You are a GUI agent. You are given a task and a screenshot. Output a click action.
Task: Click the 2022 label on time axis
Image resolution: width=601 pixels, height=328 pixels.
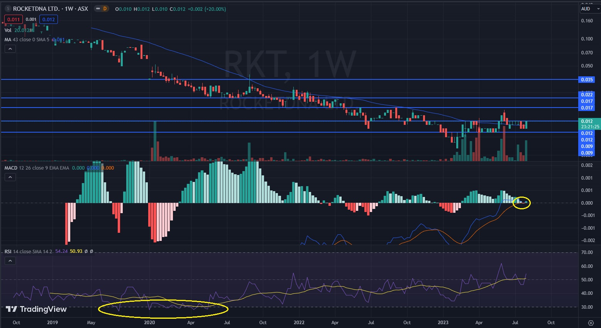coord(299,323)
